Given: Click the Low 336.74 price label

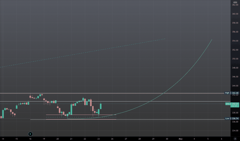Looking at the screenshot, I should 232,118.
